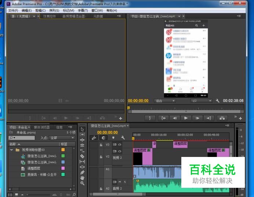Open source monitor button editor plus

(120, 118)
